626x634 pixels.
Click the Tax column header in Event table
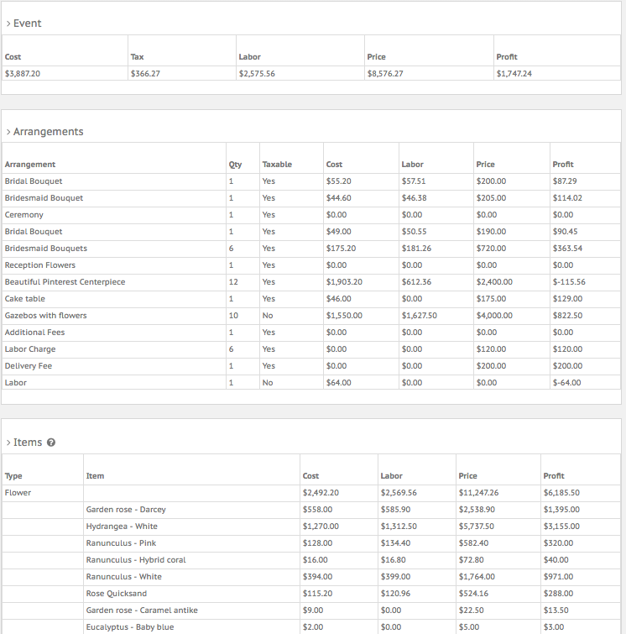(138, 57)
